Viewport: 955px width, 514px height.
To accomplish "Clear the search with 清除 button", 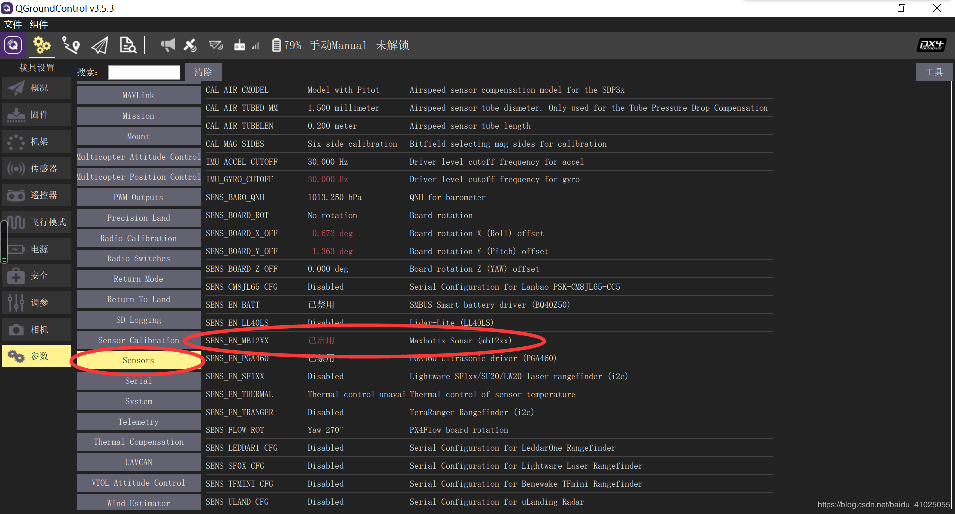I will (x=203, y=72).
